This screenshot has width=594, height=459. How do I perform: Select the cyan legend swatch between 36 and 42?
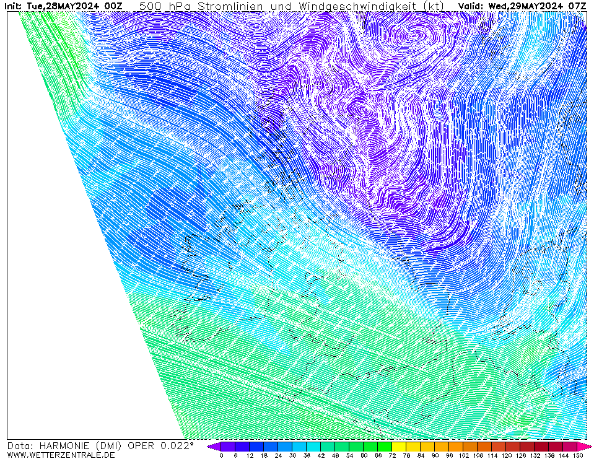tap(313, 447)
